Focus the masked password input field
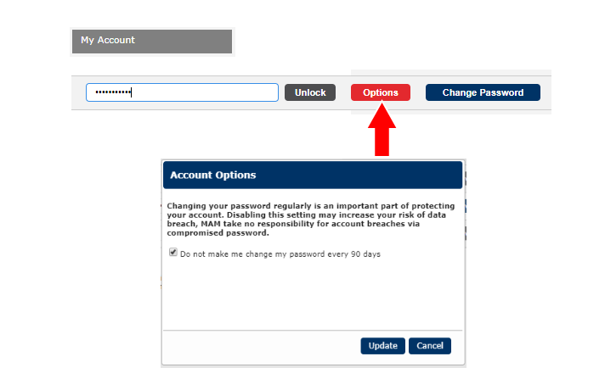Image resolution: width=605 pixels, height=390 pixels. click(204, 92)
